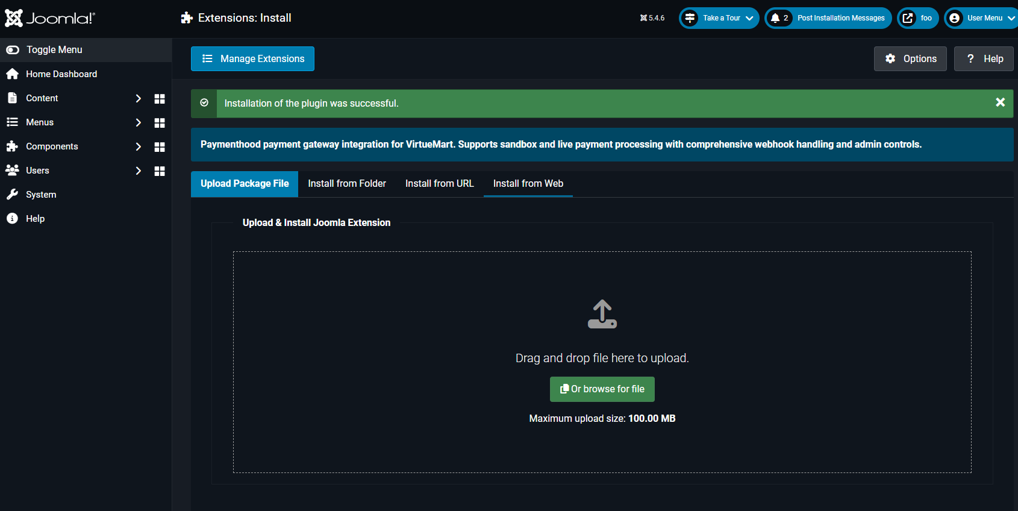Viewport: 1018px width, 511px height.
Task: Open the foo site preview link
Action: coord(918,18)
